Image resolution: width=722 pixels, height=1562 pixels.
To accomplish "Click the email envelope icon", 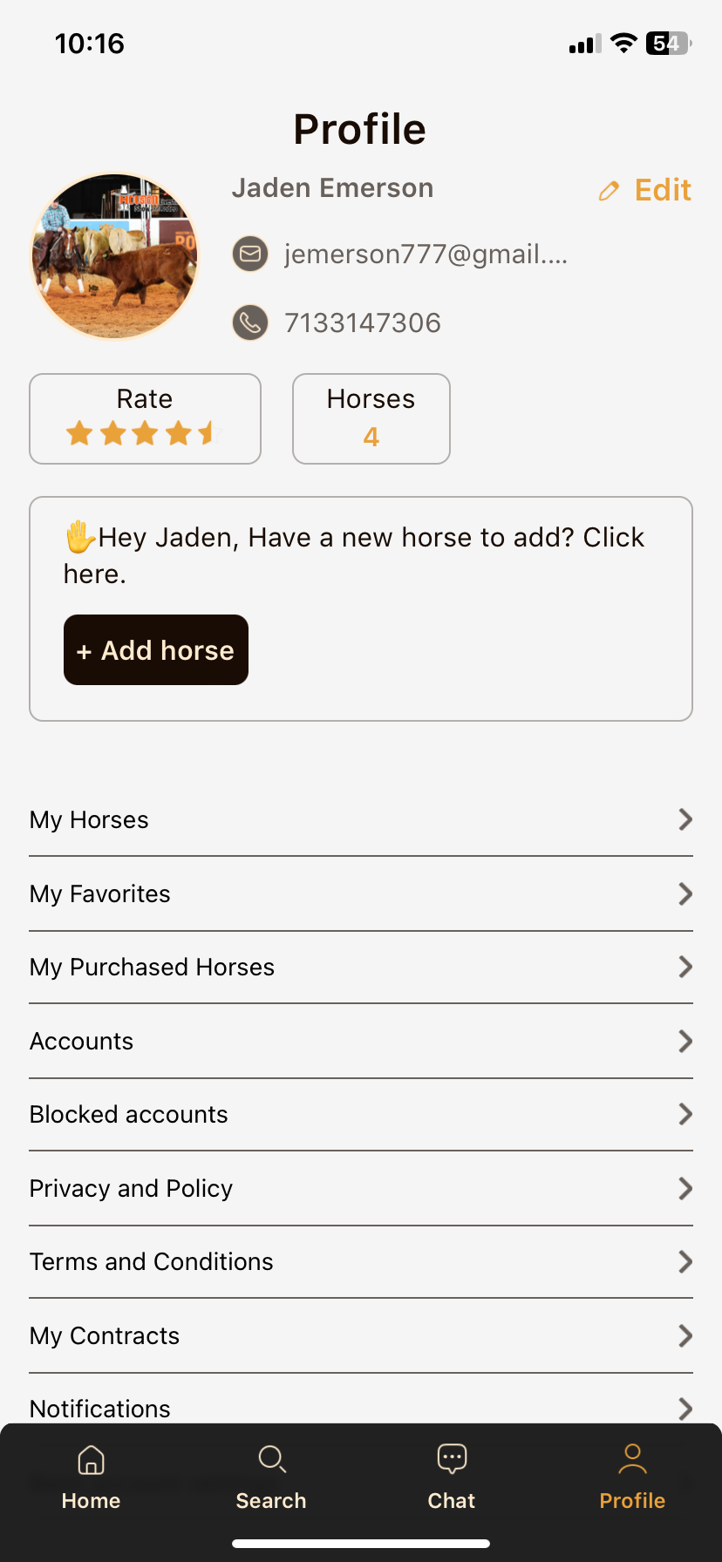I will [250, 254].
